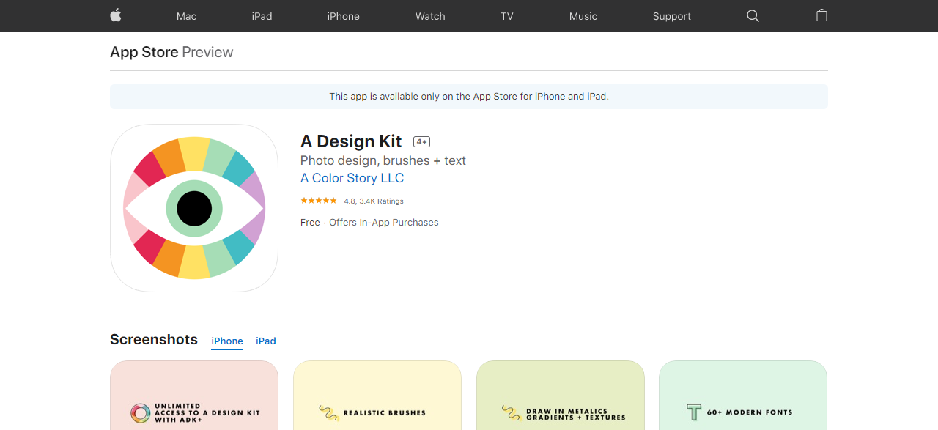The height and width of the screenshot is (430, 938).
Task: Open the Watch navigation item
Action: pyautogui.click(x=430, y=16)
